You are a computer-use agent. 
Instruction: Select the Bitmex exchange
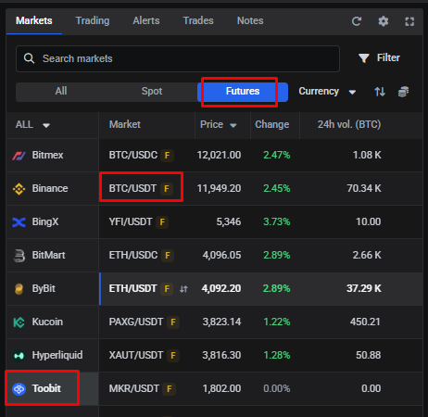pos(52,155)
